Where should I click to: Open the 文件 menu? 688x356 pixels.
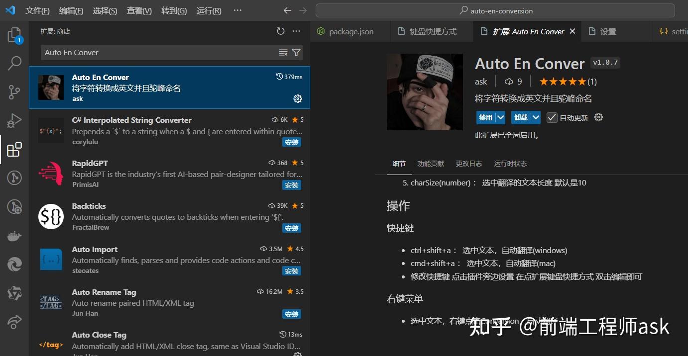pyautogui.click(x=37, y=10)
